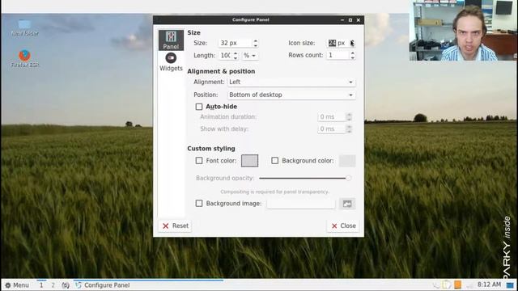
Task: Enable the Background image checkbox
Action: pyautogui.click(x=199, y=204)
